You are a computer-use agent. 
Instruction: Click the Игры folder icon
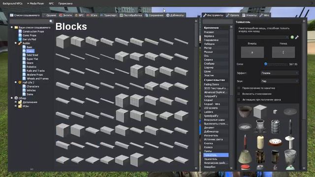point(20,106)
